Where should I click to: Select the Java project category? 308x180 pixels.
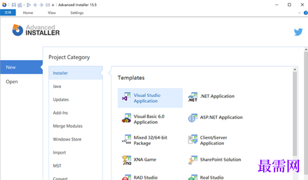pyautogui.click(x=57, y=86)
